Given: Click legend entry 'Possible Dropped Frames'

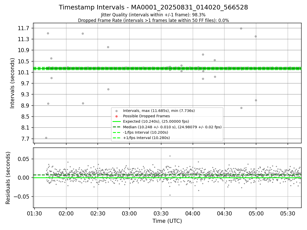Looking at the screenshot, I should click(146, 116).
